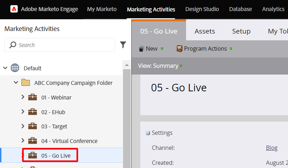This screenshot has width=288, height=168.
Task: Collapse the ABC Company Campaign Folder
Action: (x=16, y=82)
